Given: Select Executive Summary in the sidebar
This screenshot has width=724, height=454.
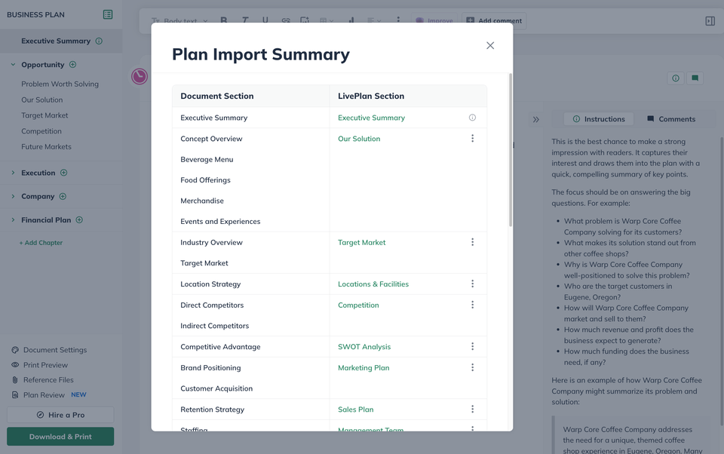Looking at the screenshot, I should pos(56,41).
